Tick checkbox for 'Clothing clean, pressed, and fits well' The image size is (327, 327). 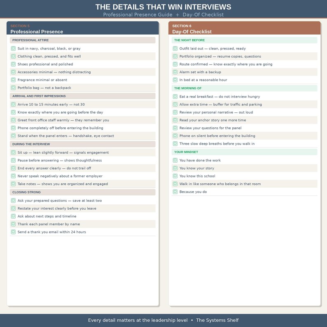13,56
